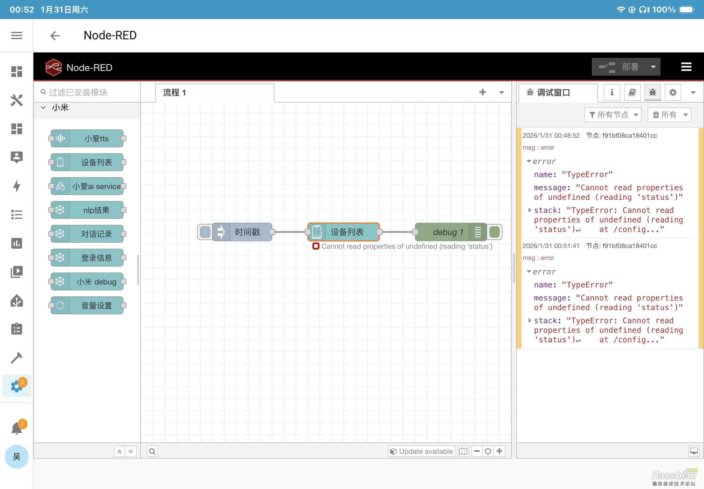Open the help book sidebar icon
Image resolution: width=704 pixels, height=489 pixels.
[632, 92]
